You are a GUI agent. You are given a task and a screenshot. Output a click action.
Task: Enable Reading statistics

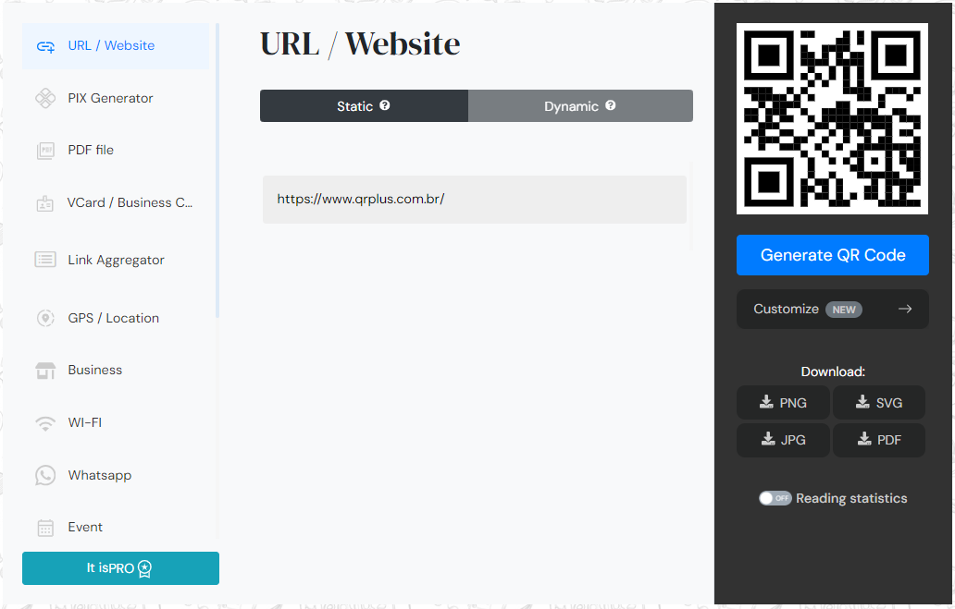[x=775, y=498]
